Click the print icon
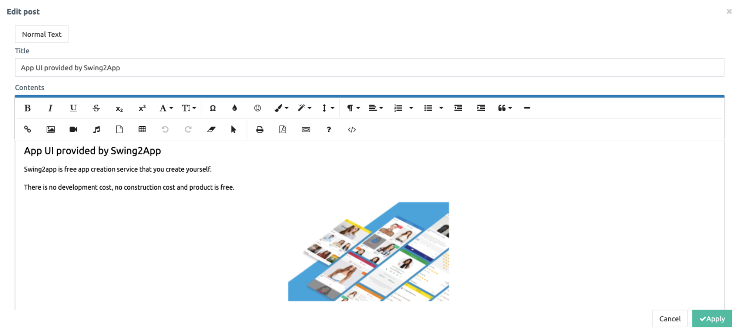This screenshot has width=739, height=334. 260,129
